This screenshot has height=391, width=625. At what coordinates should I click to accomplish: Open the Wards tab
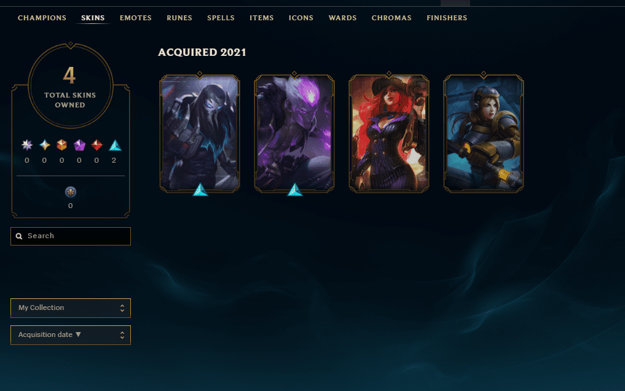(x=342, y=18)
